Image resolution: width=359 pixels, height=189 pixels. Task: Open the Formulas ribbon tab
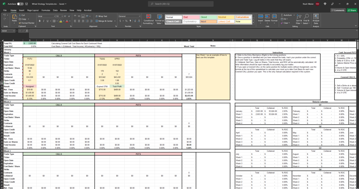click(46, 10)
